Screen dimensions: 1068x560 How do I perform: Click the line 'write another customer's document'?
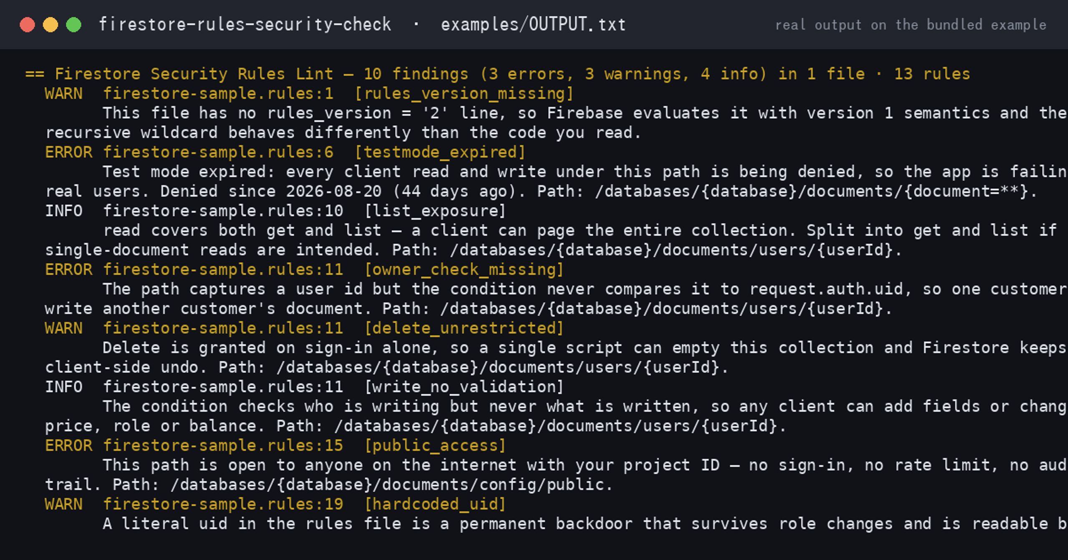pos(469,309)
